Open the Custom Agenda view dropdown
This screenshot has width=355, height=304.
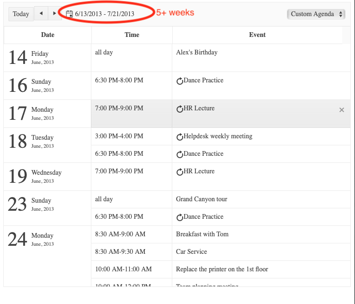[316, 14]
